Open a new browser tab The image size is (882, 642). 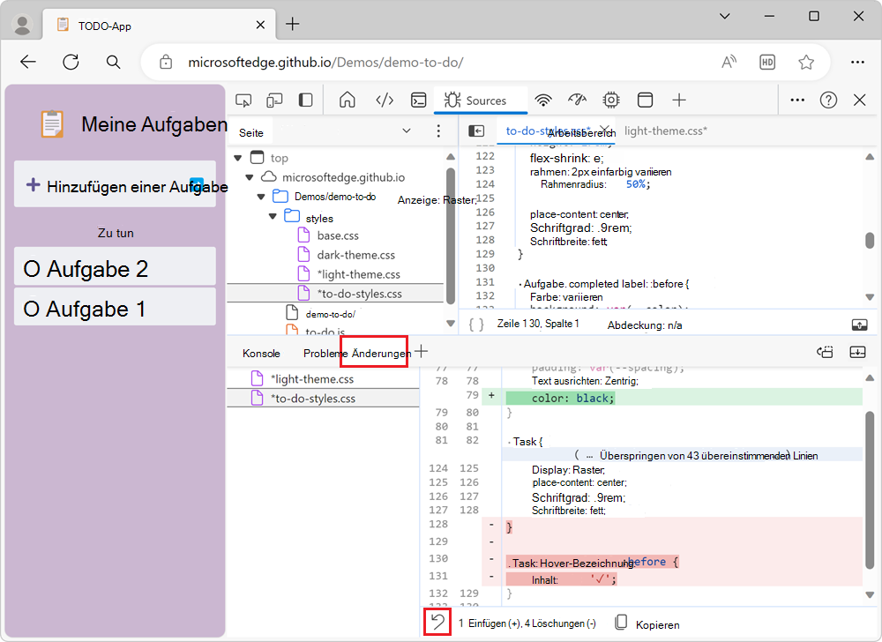coord(293,24)
